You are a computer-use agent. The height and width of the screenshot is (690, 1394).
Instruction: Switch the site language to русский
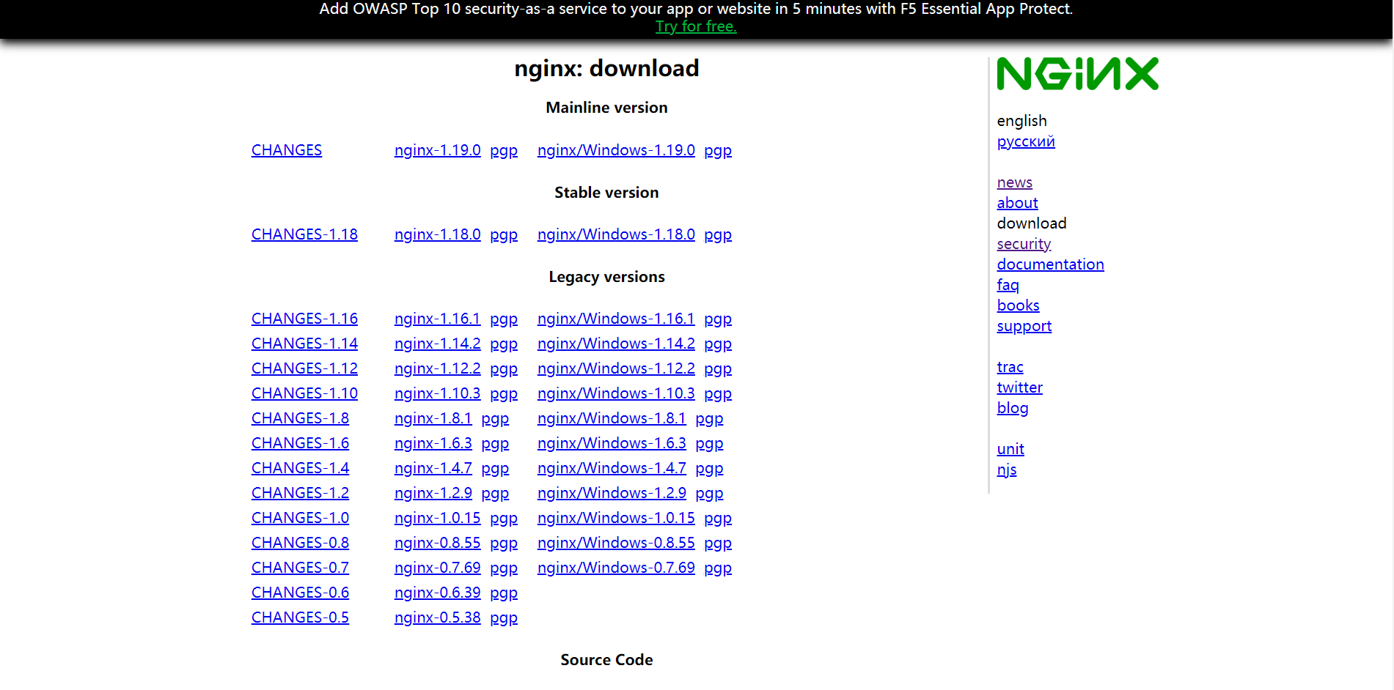point(1026,141)
